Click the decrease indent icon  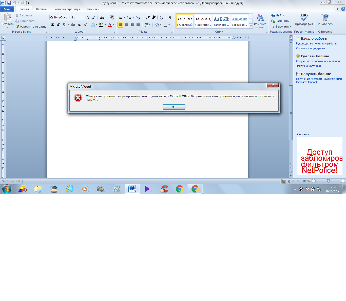tap(148, 17)
